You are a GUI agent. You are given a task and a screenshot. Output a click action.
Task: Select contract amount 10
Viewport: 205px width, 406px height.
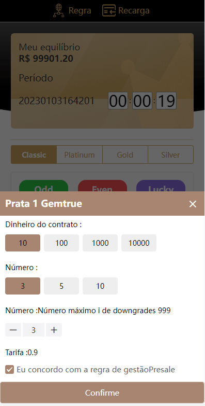[23, 243]
